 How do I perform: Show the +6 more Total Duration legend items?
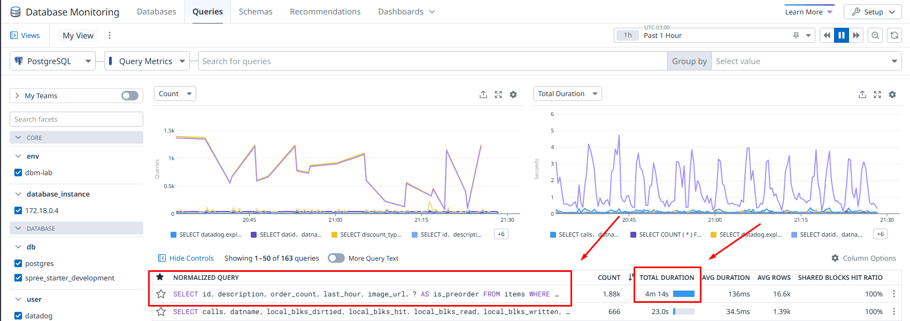point(880,234)
